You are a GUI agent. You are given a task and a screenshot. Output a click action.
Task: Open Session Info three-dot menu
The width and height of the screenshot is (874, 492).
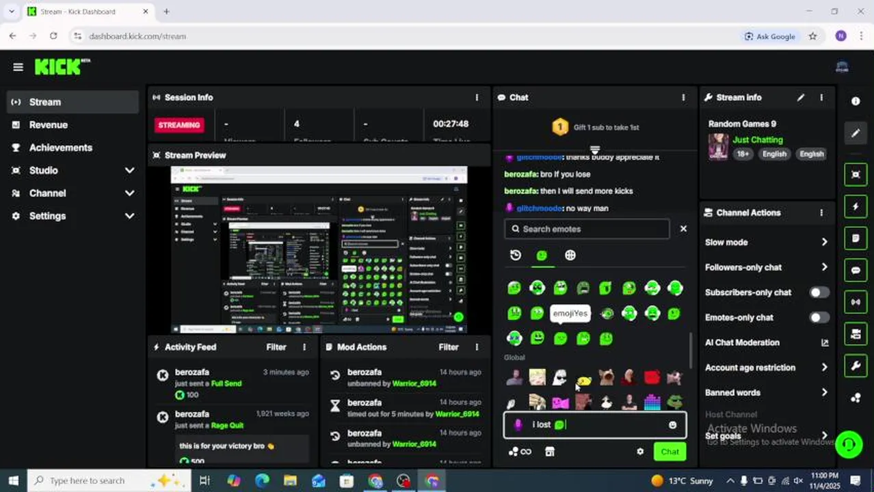[477, 98]
